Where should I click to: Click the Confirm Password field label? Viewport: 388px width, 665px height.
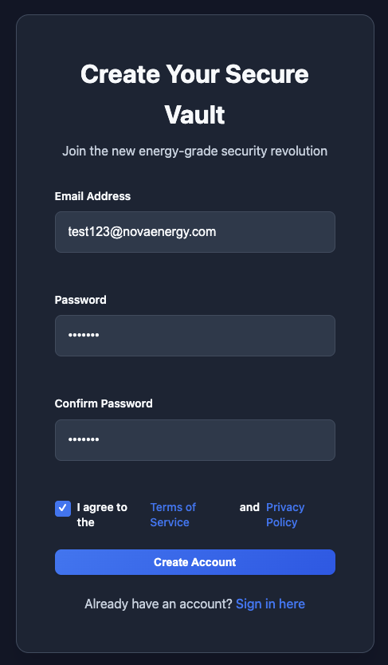click(104, 403)
